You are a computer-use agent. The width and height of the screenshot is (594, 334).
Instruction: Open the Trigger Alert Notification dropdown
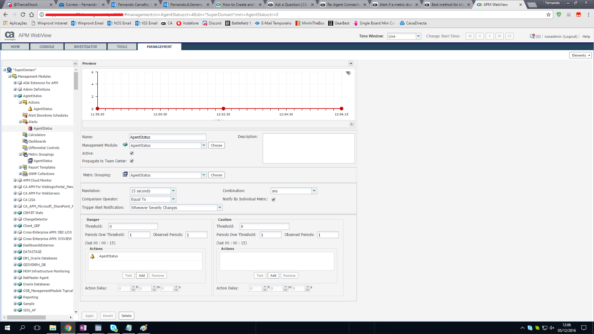(220, 207)
